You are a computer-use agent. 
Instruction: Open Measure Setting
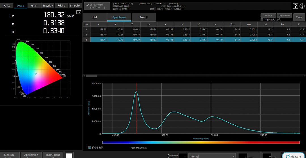pos(9,155)
